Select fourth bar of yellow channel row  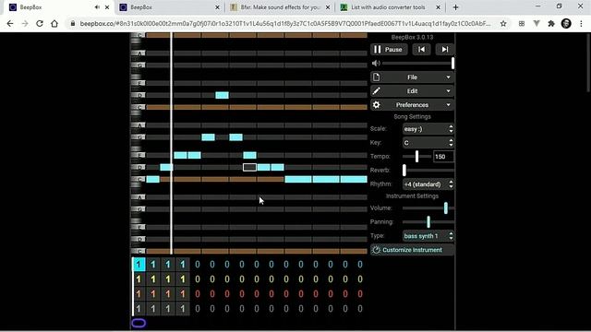(x=183, y=279)
